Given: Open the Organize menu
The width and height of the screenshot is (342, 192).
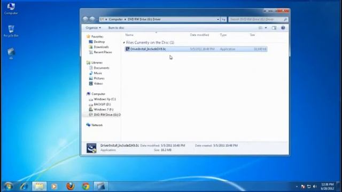Looking at the screenshot, I should 93,28.
